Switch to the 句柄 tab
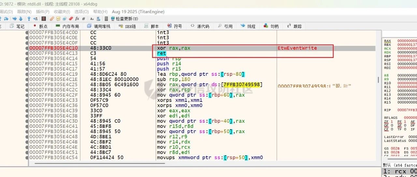The image size is (417, 177). [271, 26]
